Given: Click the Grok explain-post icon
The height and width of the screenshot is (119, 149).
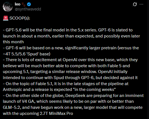Looking at the screenshot, I should point(135,4).
